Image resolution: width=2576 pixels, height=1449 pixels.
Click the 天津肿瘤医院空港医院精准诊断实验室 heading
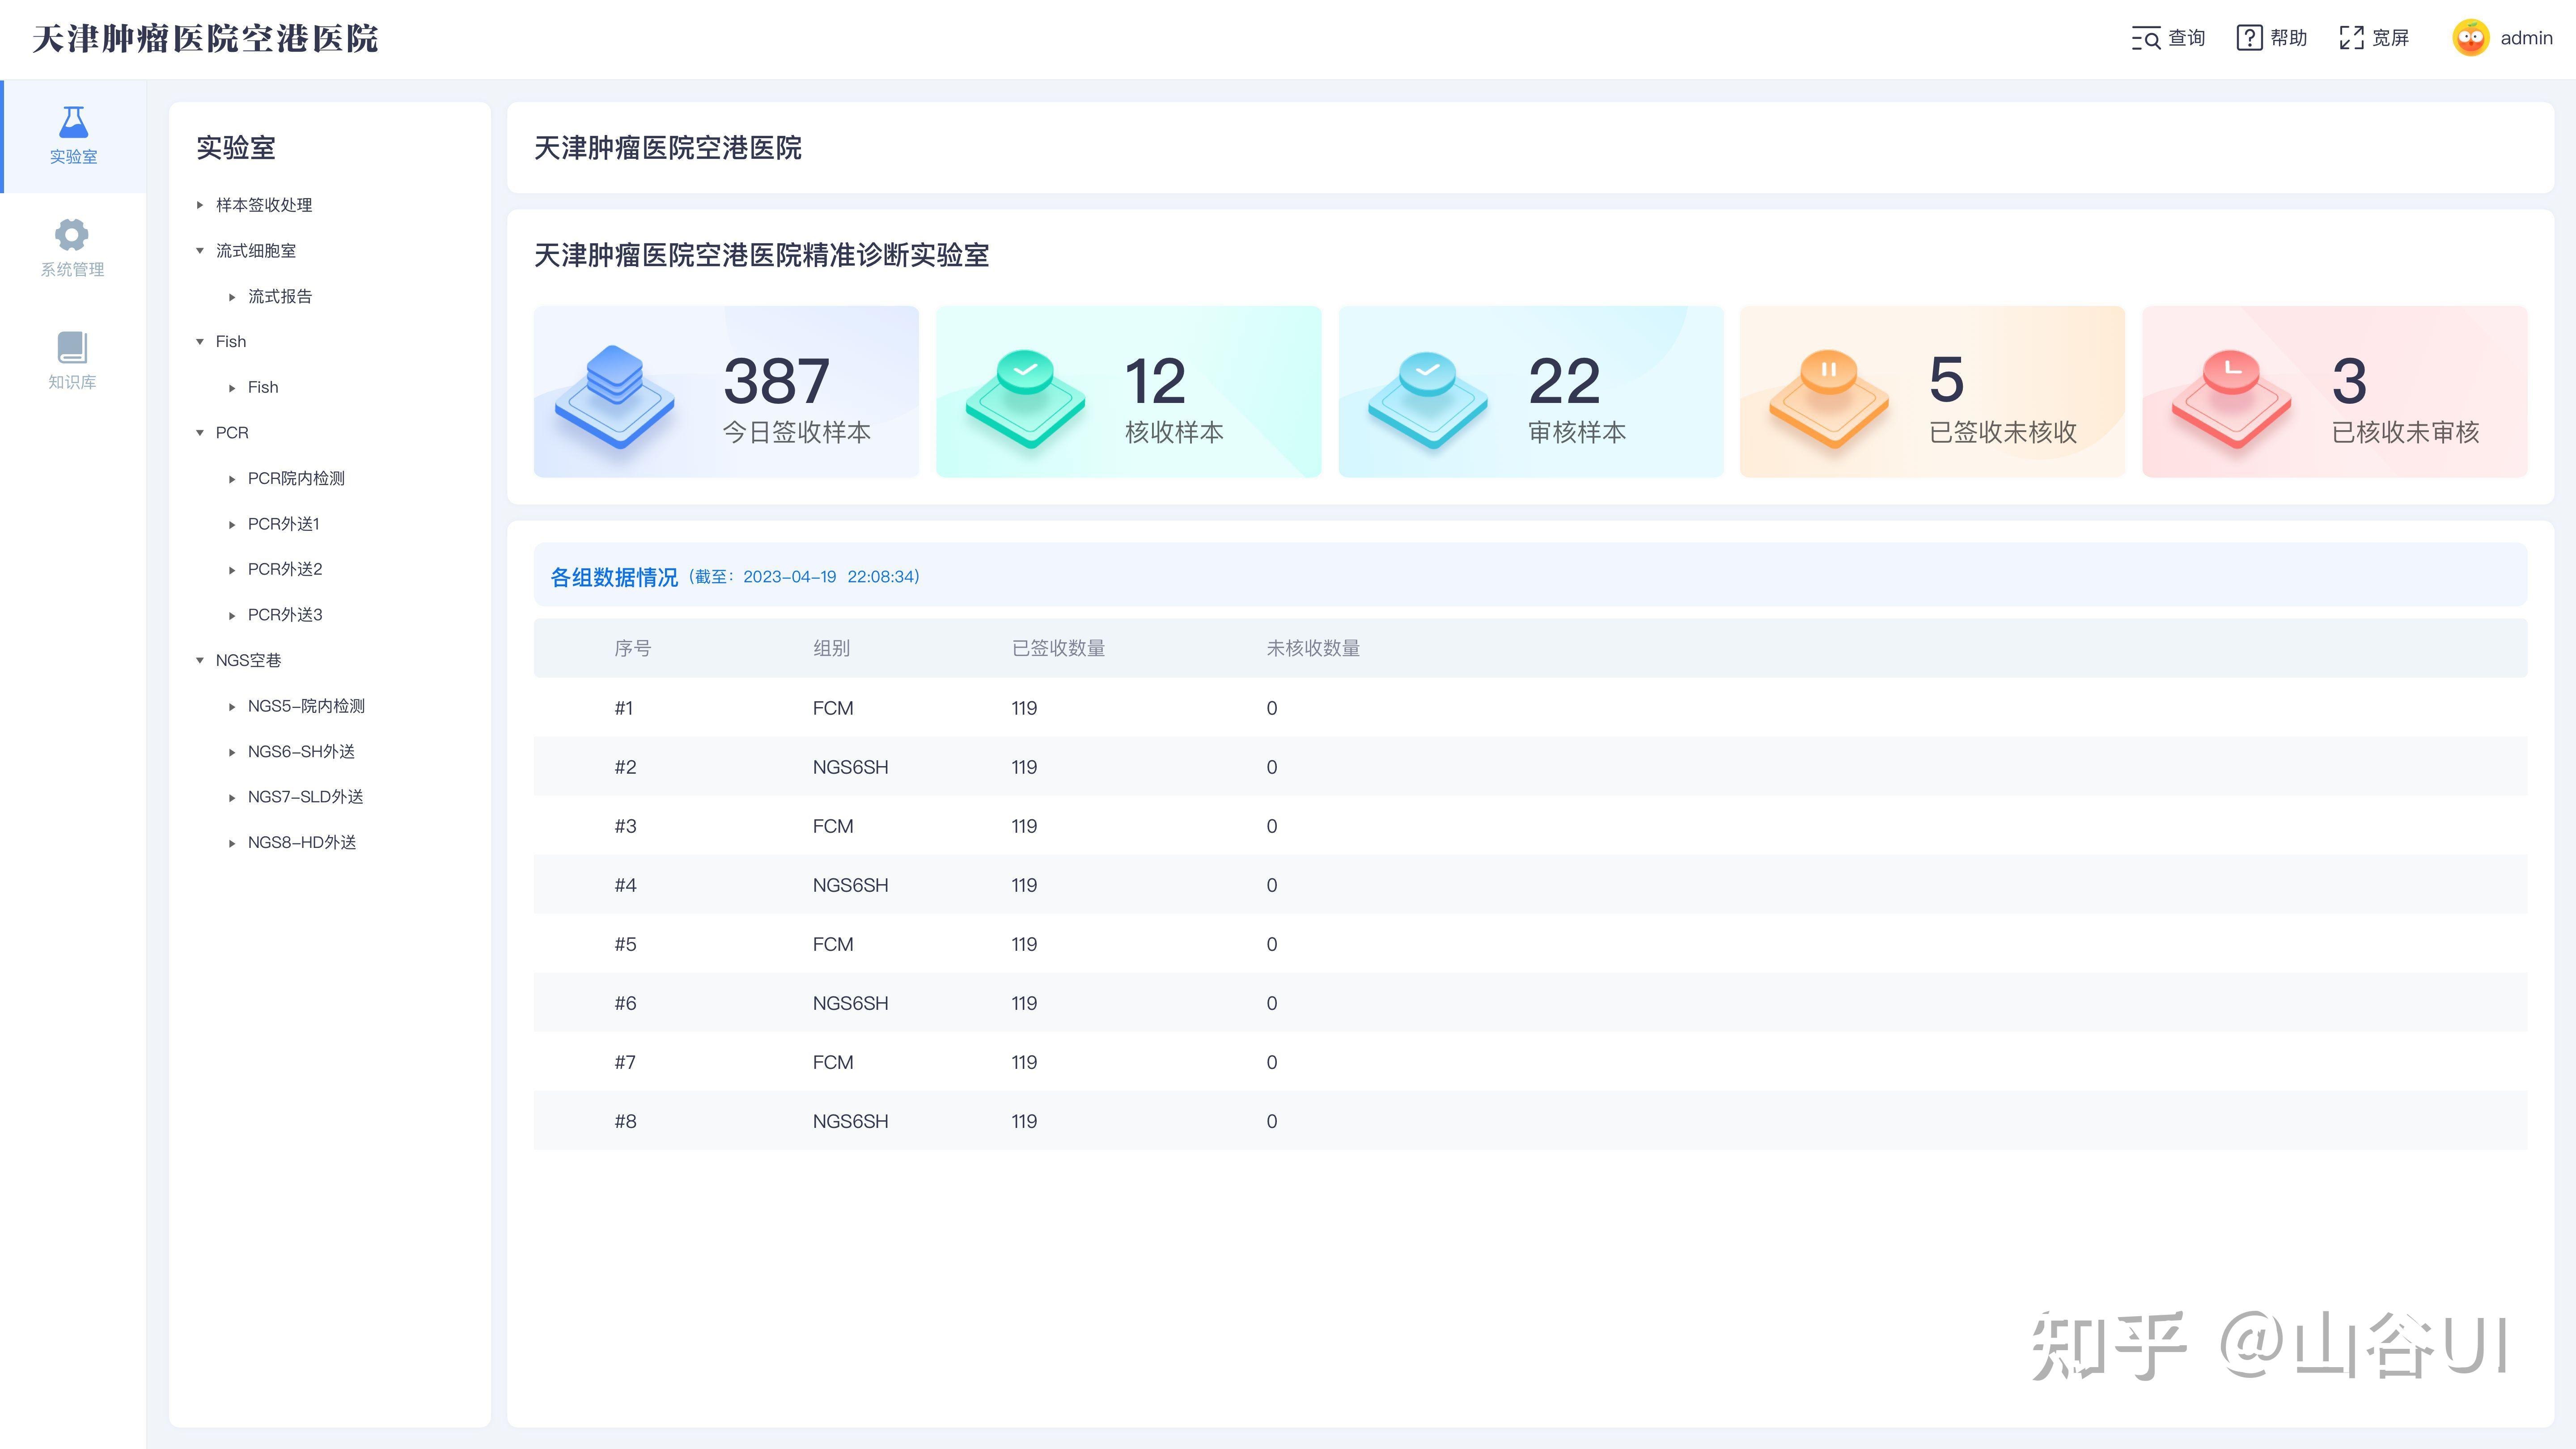point(761,256)
